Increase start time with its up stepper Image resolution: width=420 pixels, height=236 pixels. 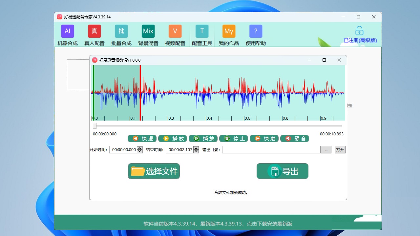(x=140, y=148)
